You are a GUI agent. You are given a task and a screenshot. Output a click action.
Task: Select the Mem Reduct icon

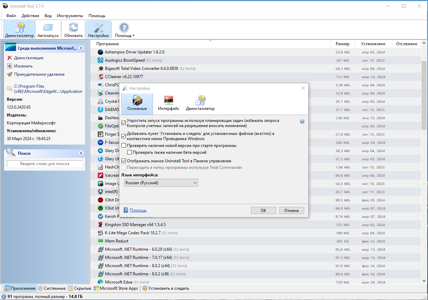[x=100, y=241]
